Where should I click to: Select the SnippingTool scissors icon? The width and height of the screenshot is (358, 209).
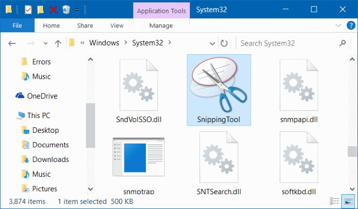tap(219, 85)
